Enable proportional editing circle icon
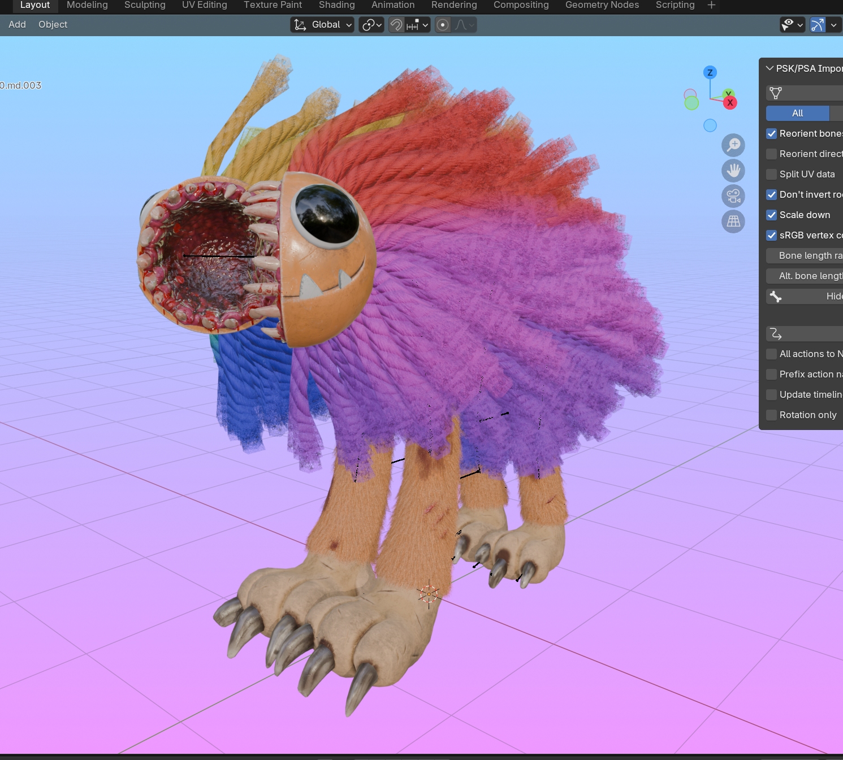Viewport: 843px width, 760px height. pyautogui.click(x=443, y=25)
